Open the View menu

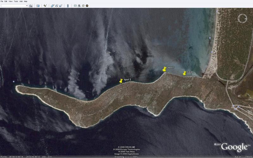click(x=11, y=1)
